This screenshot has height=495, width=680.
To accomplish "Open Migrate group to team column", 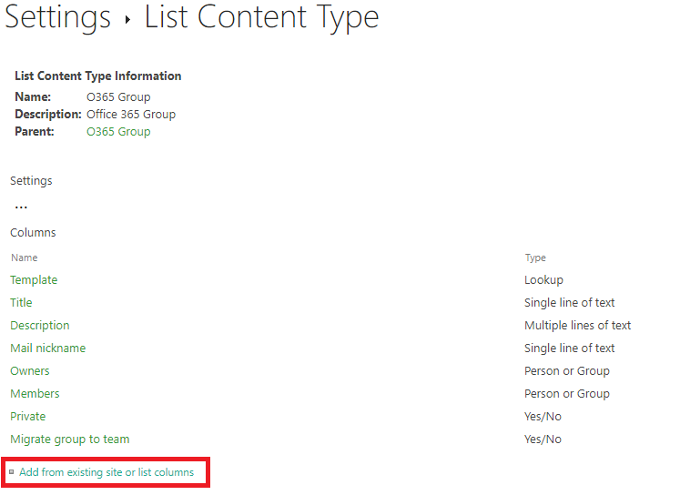I will 70,439.
